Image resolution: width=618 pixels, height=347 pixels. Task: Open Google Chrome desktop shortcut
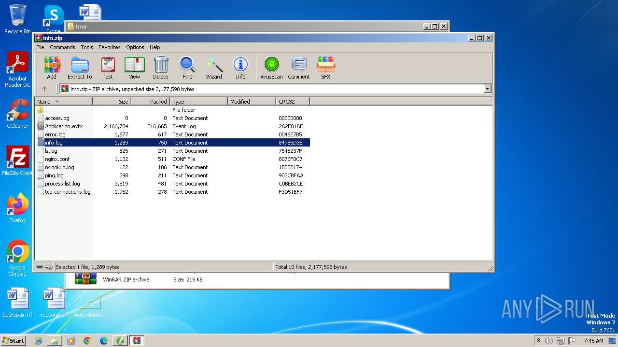(x=17, y=258)
